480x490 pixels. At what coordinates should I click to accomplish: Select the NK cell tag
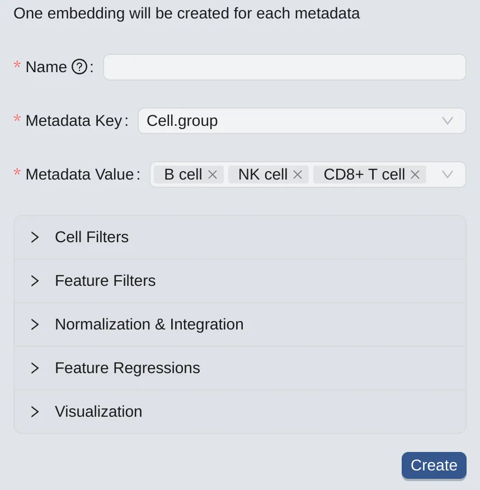coord(262,175)
